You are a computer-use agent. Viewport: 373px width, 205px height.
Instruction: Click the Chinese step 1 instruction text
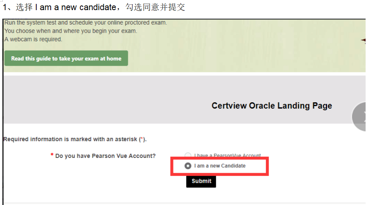click(x=94, y=7)
